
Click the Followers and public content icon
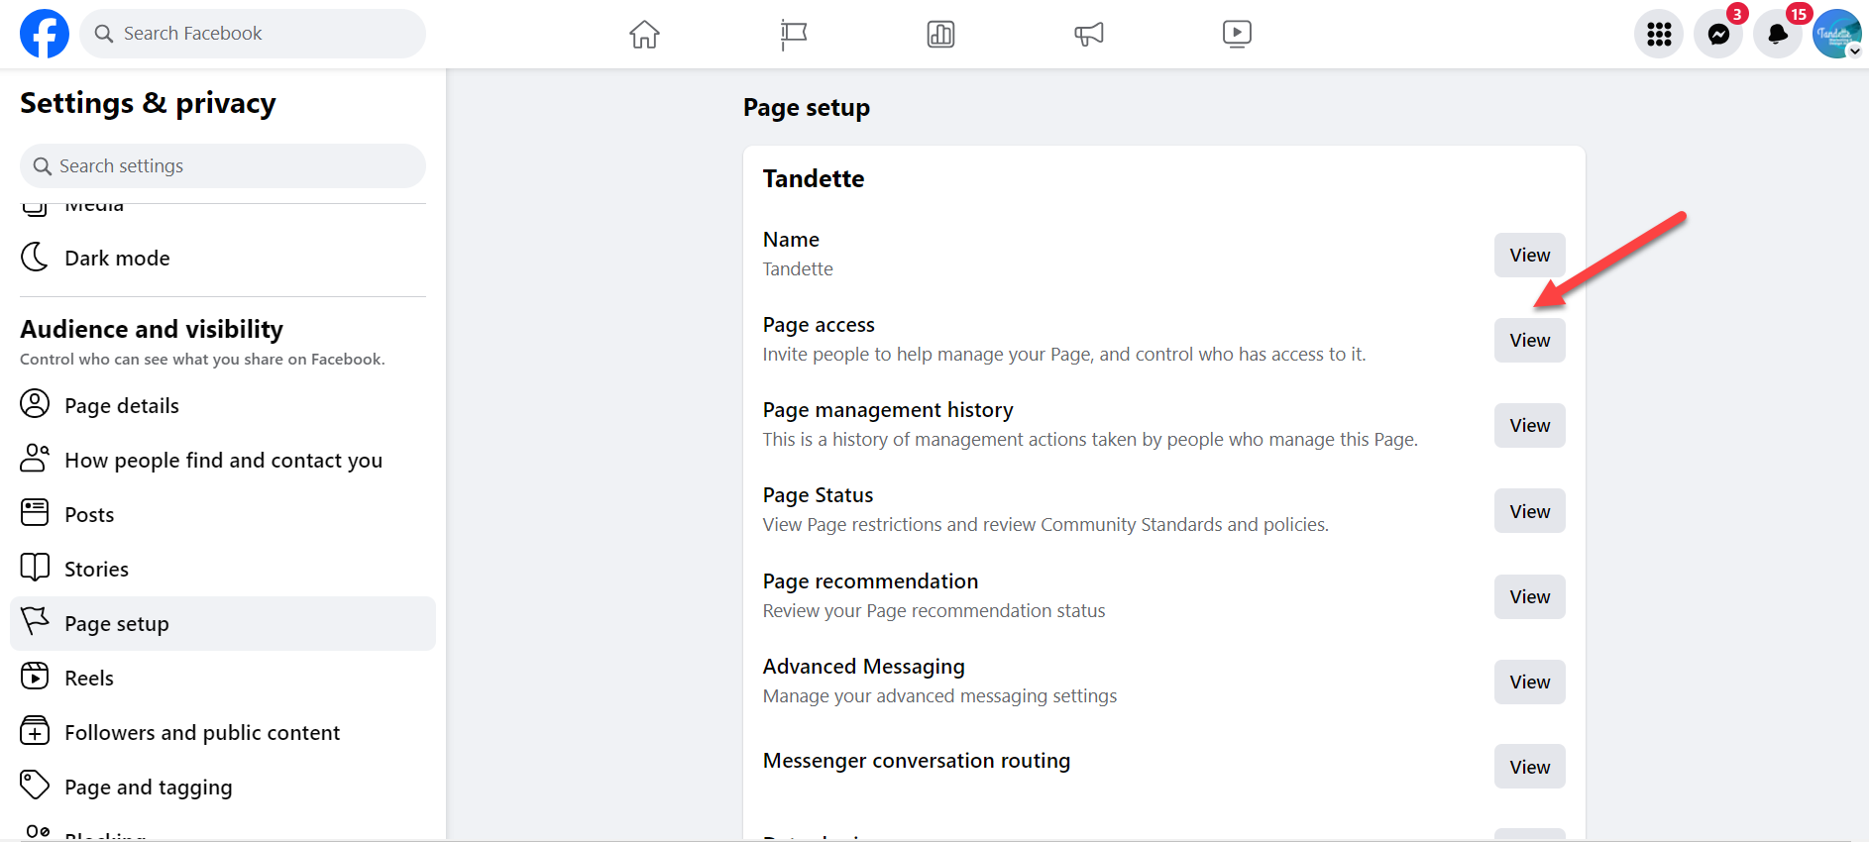click(x=35, y=731)
